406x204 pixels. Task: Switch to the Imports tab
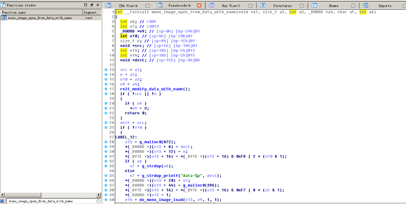pos(385,6)
